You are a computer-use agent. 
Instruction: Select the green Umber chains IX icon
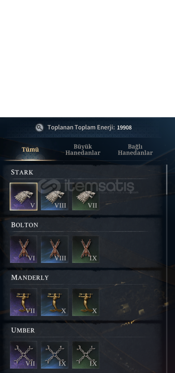point(86,355)
